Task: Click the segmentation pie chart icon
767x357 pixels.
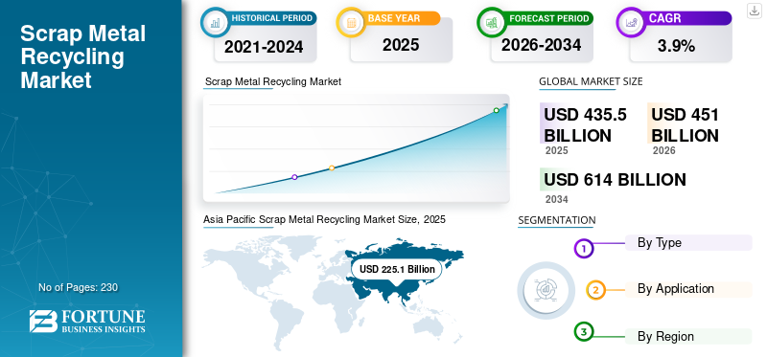Action: [546, 290]
